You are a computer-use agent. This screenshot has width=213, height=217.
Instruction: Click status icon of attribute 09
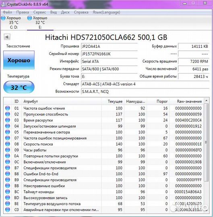(8, 150)
